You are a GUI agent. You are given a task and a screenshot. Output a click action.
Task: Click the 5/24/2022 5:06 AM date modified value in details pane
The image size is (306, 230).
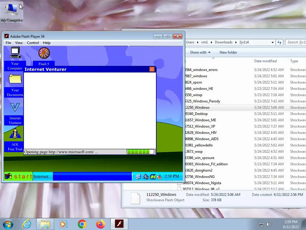pyautogui.click(x=226, y=195)
